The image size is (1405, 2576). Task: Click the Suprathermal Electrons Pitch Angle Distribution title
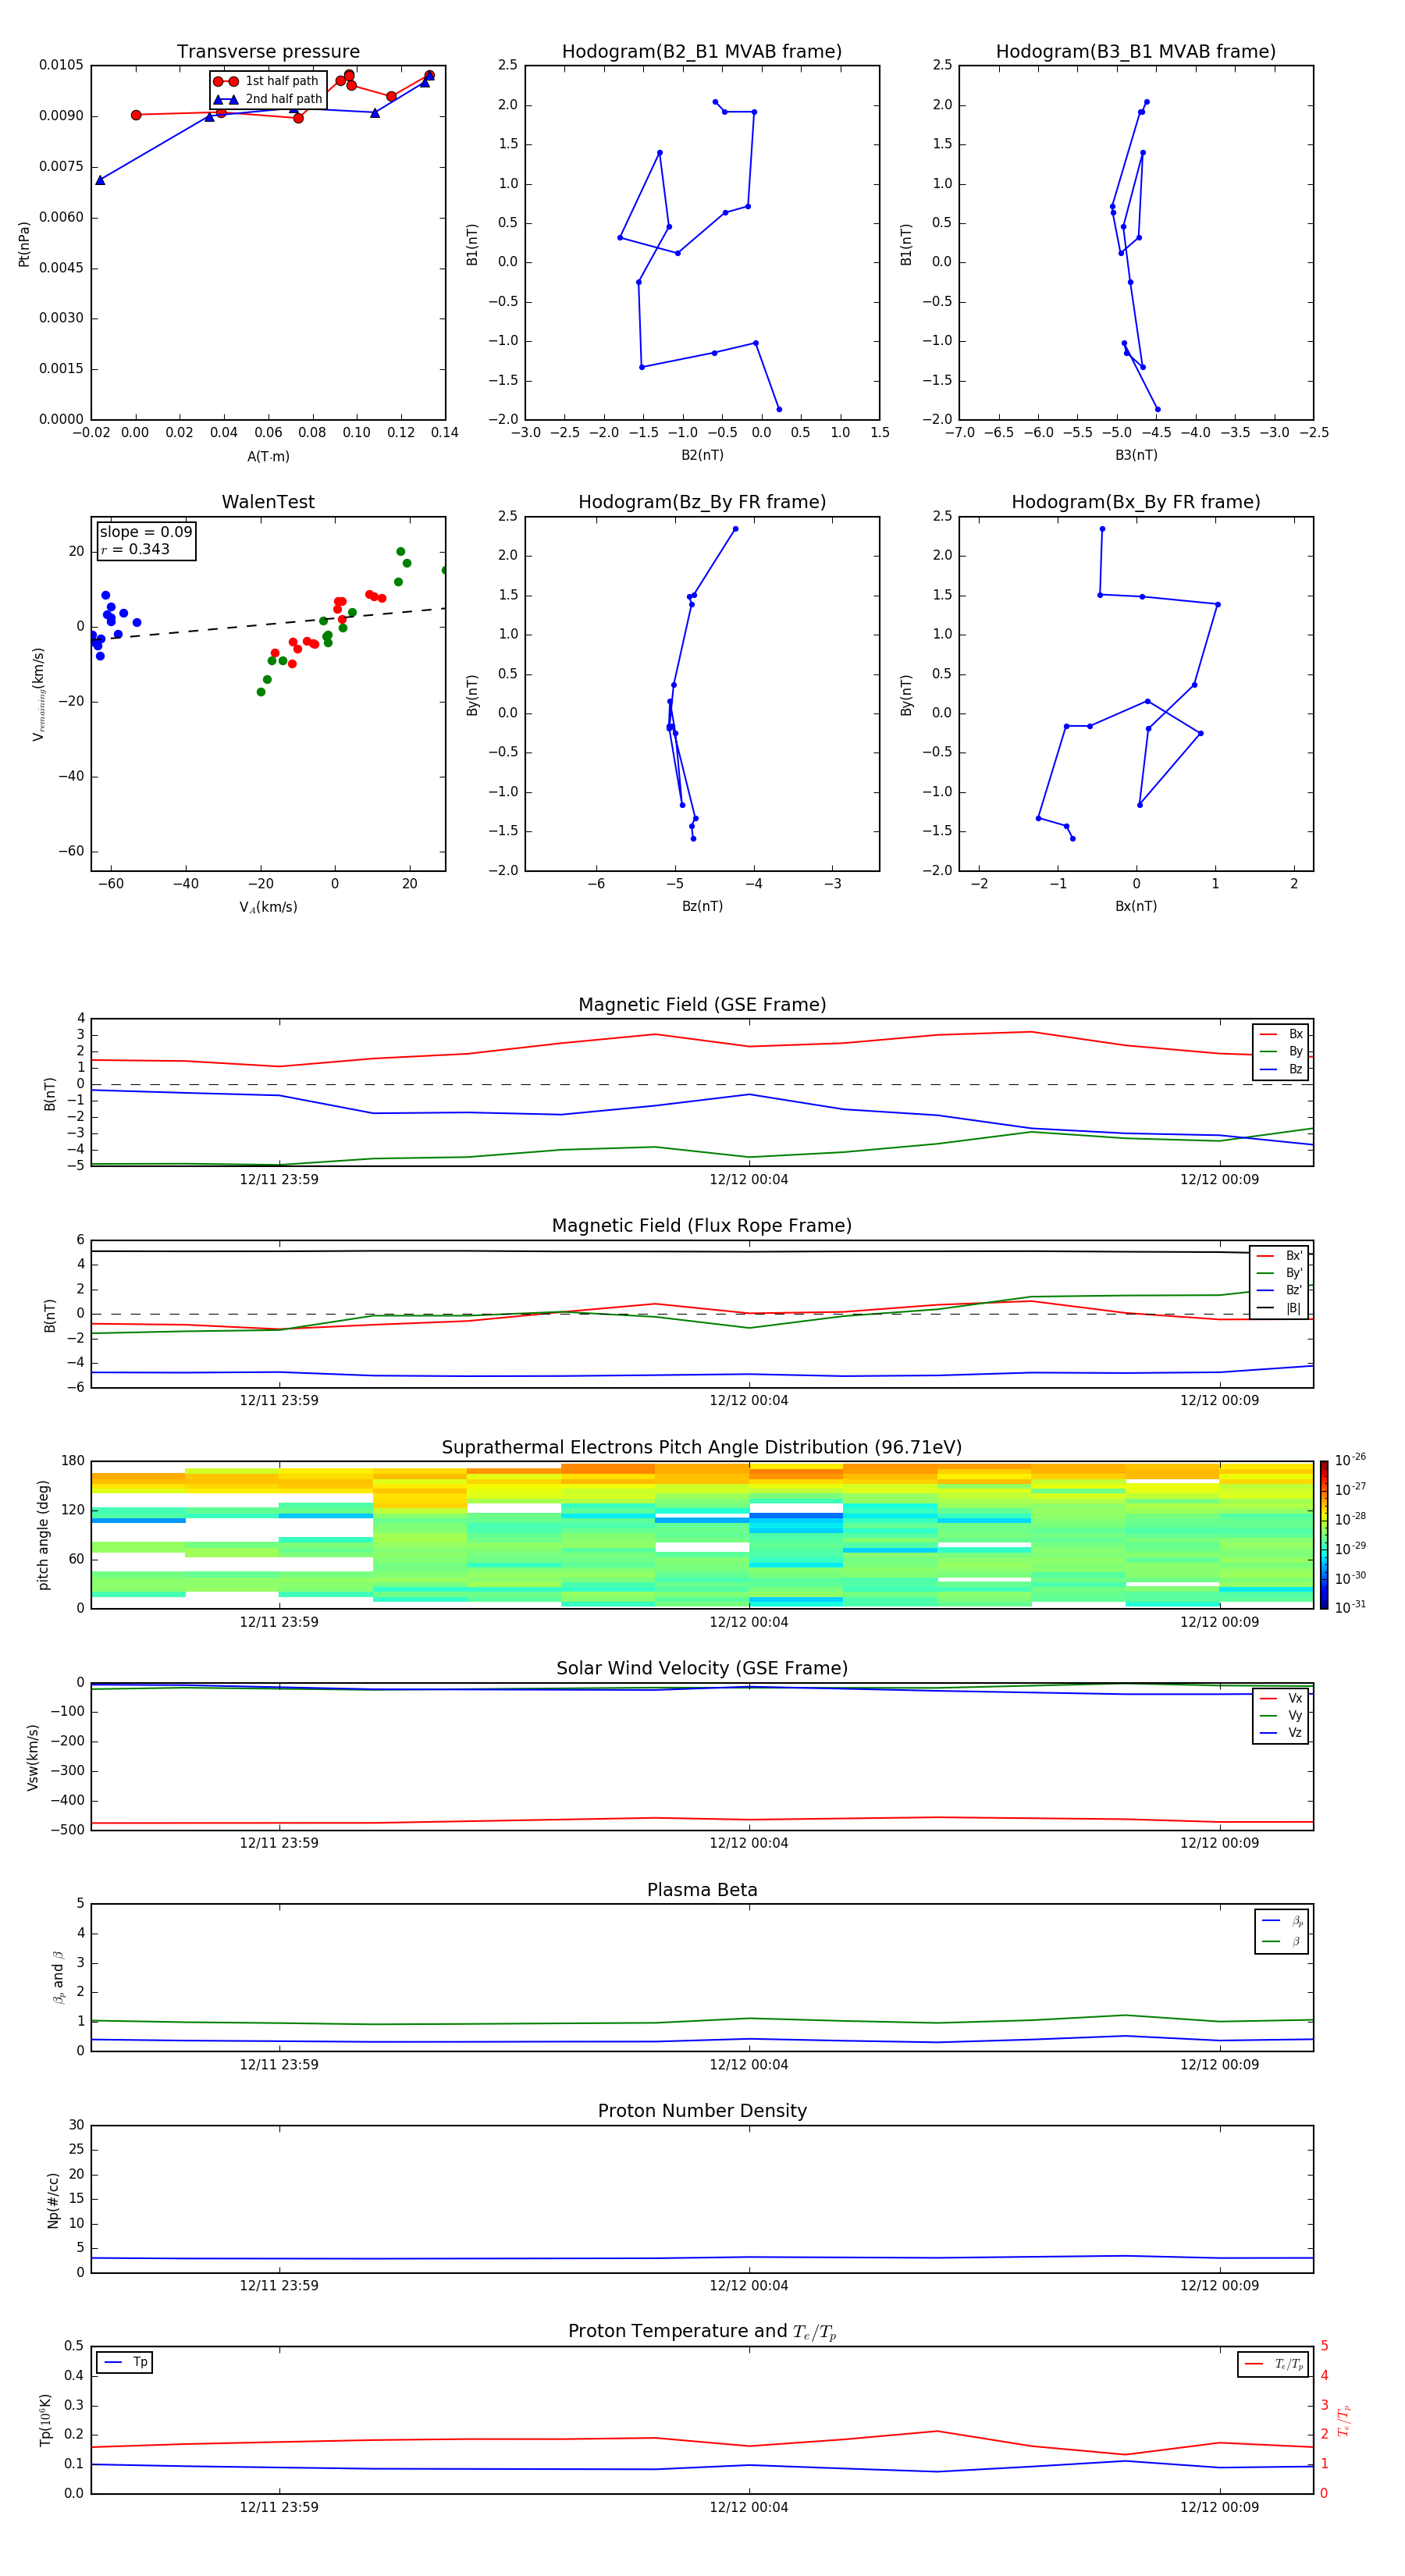[702, 1448]
